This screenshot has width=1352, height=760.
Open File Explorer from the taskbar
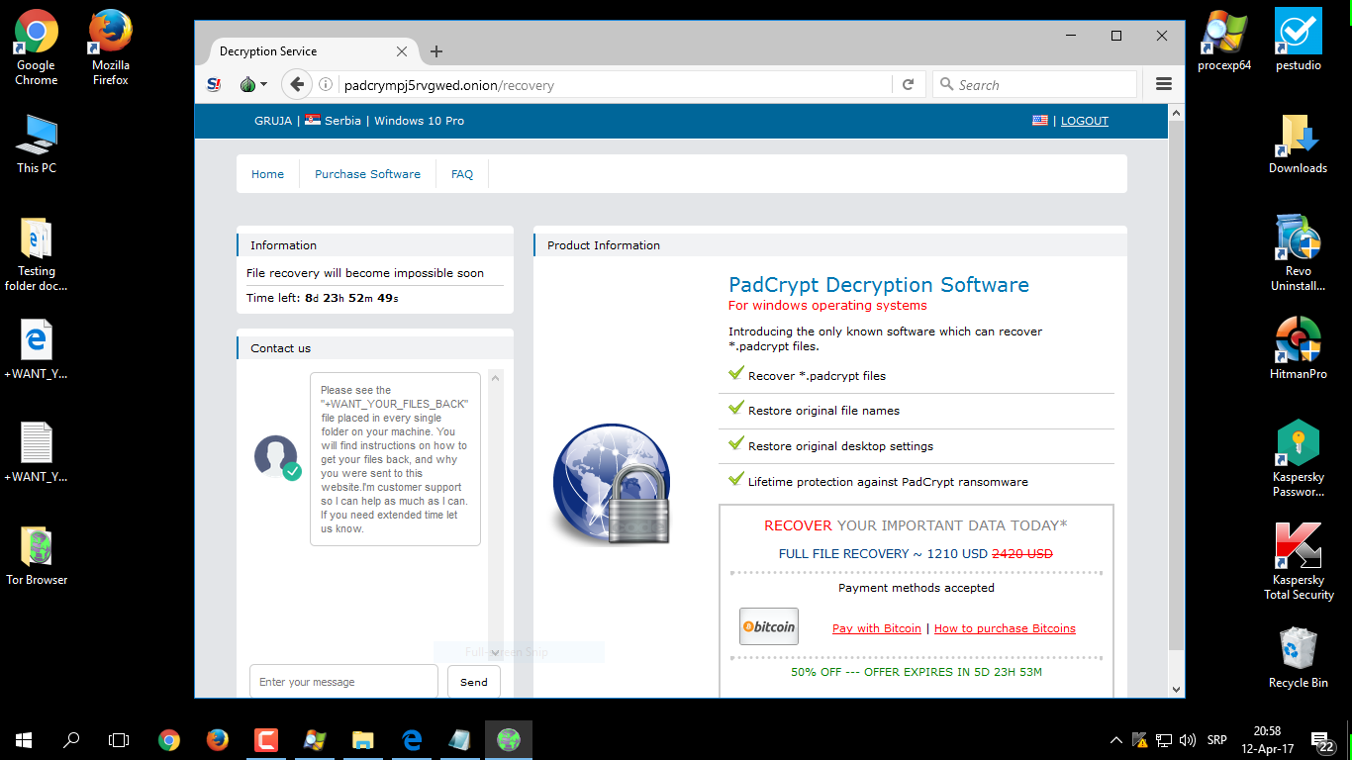pos(363,740)
